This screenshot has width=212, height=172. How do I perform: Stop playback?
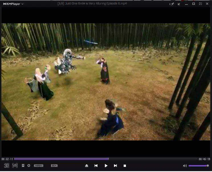[x=125, y=166]
